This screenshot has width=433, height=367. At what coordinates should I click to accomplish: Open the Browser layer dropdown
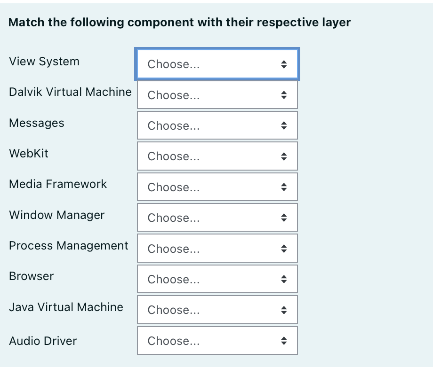point(216,279)
